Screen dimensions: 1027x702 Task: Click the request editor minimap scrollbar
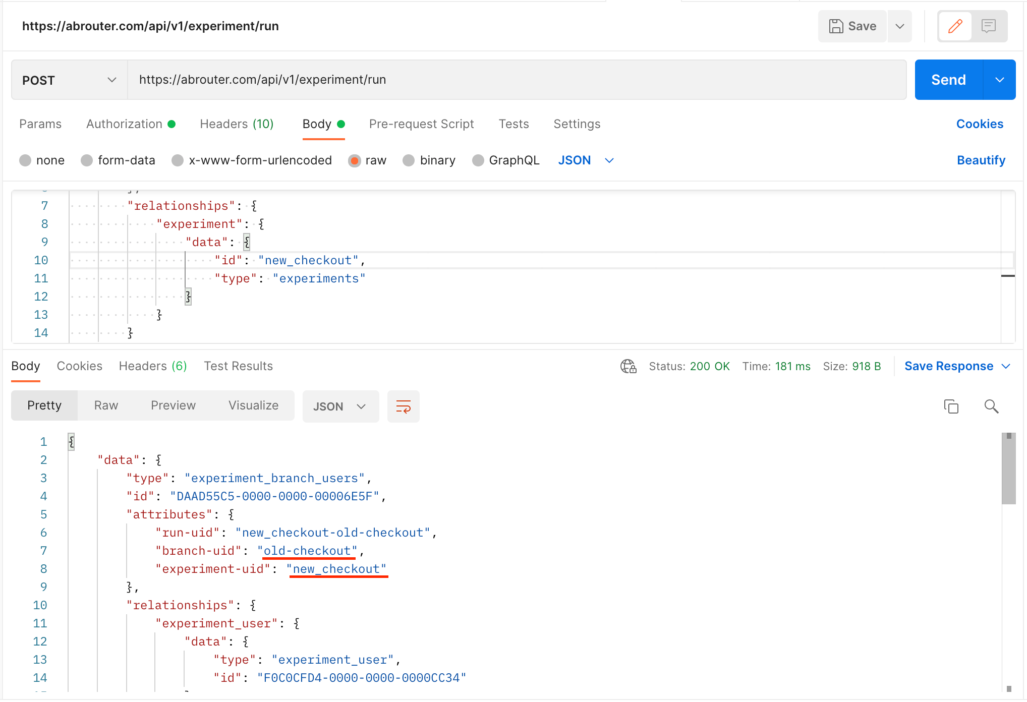click(x=1008, y=267)
